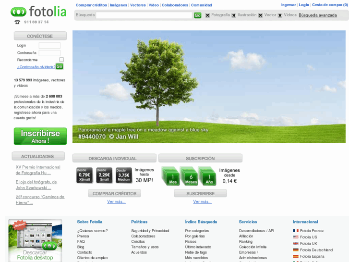Open ¿Quienes somos? footer link
The width and height of the screenshot is (349, 262).
point(92,231)
